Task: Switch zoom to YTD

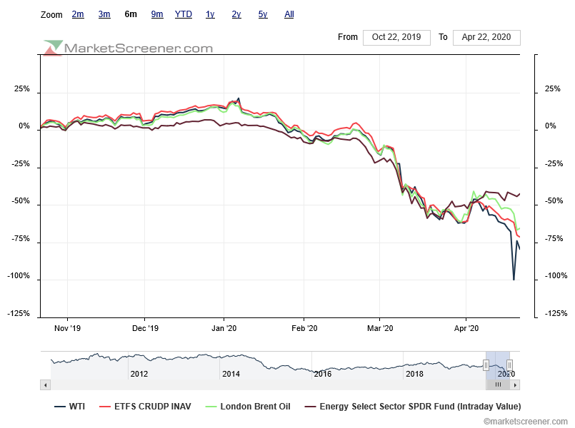Action: click(184, 14)
